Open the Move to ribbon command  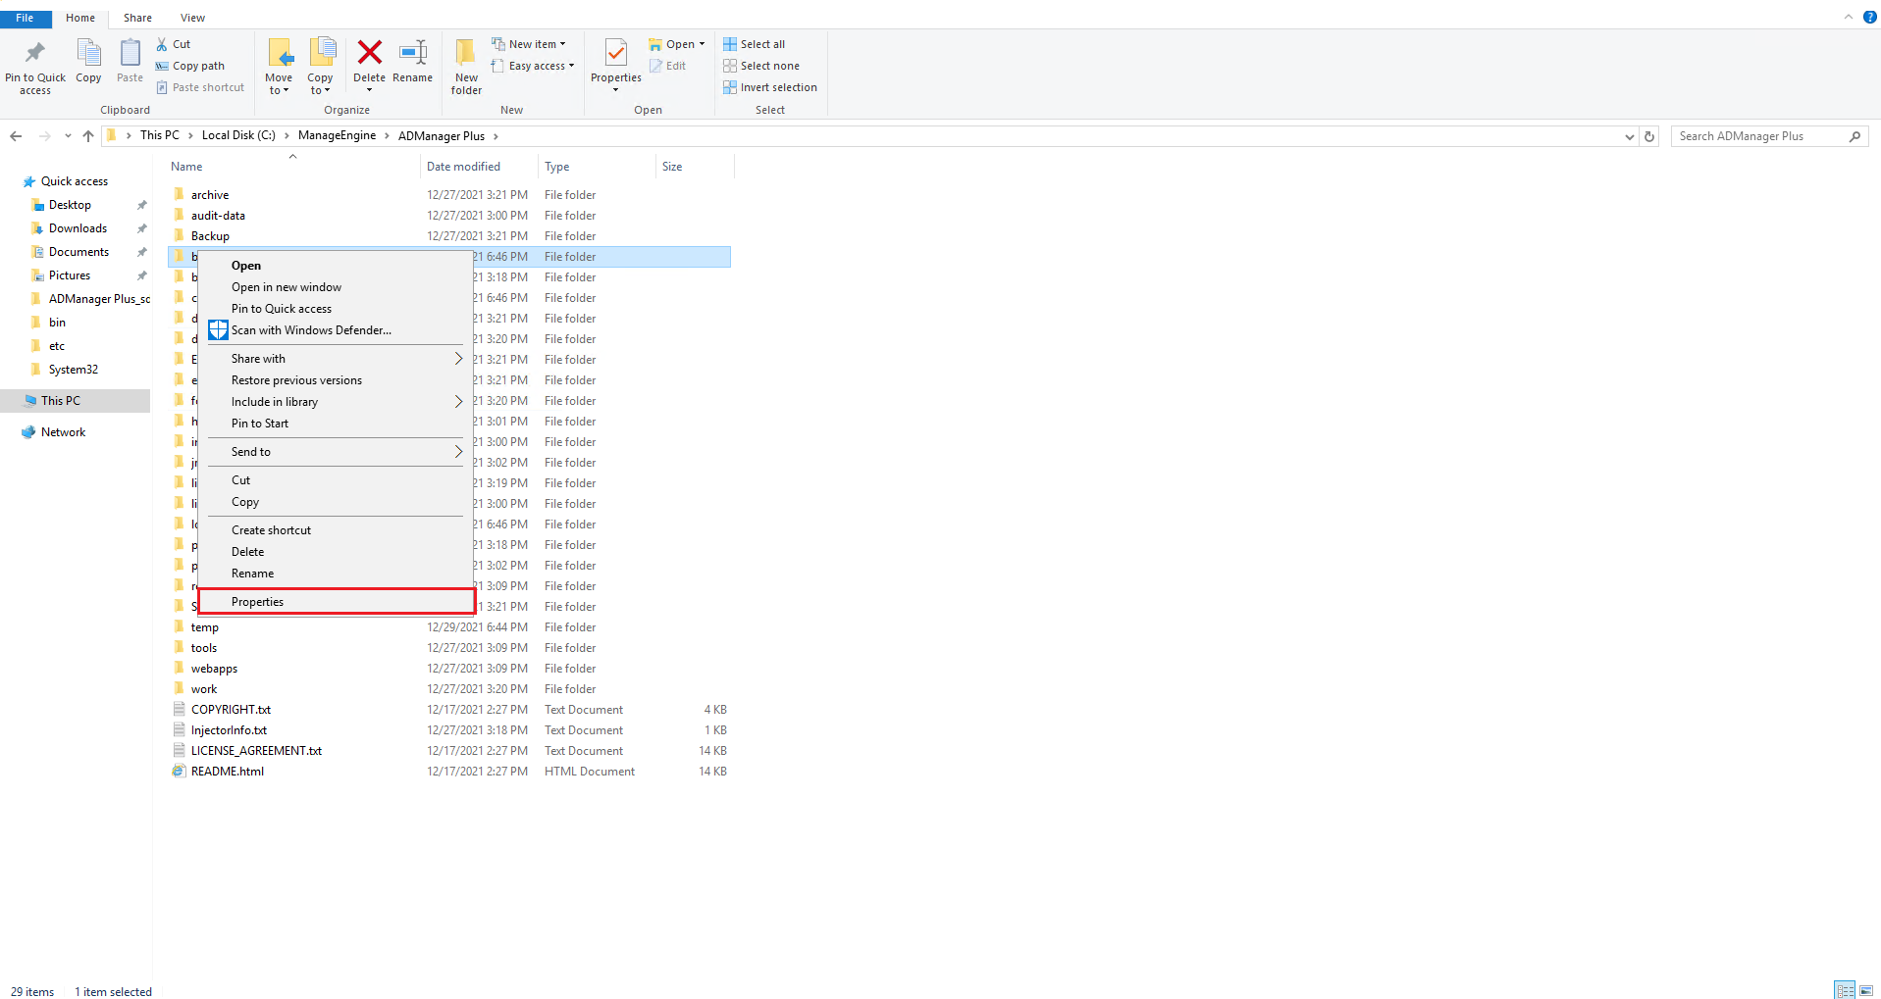279,67
